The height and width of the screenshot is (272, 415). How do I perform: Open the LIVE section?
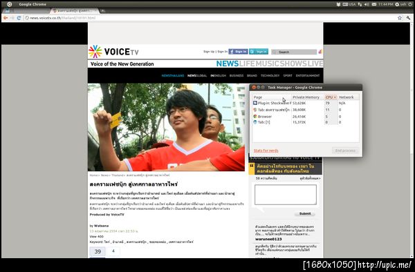tap(315, 64)
